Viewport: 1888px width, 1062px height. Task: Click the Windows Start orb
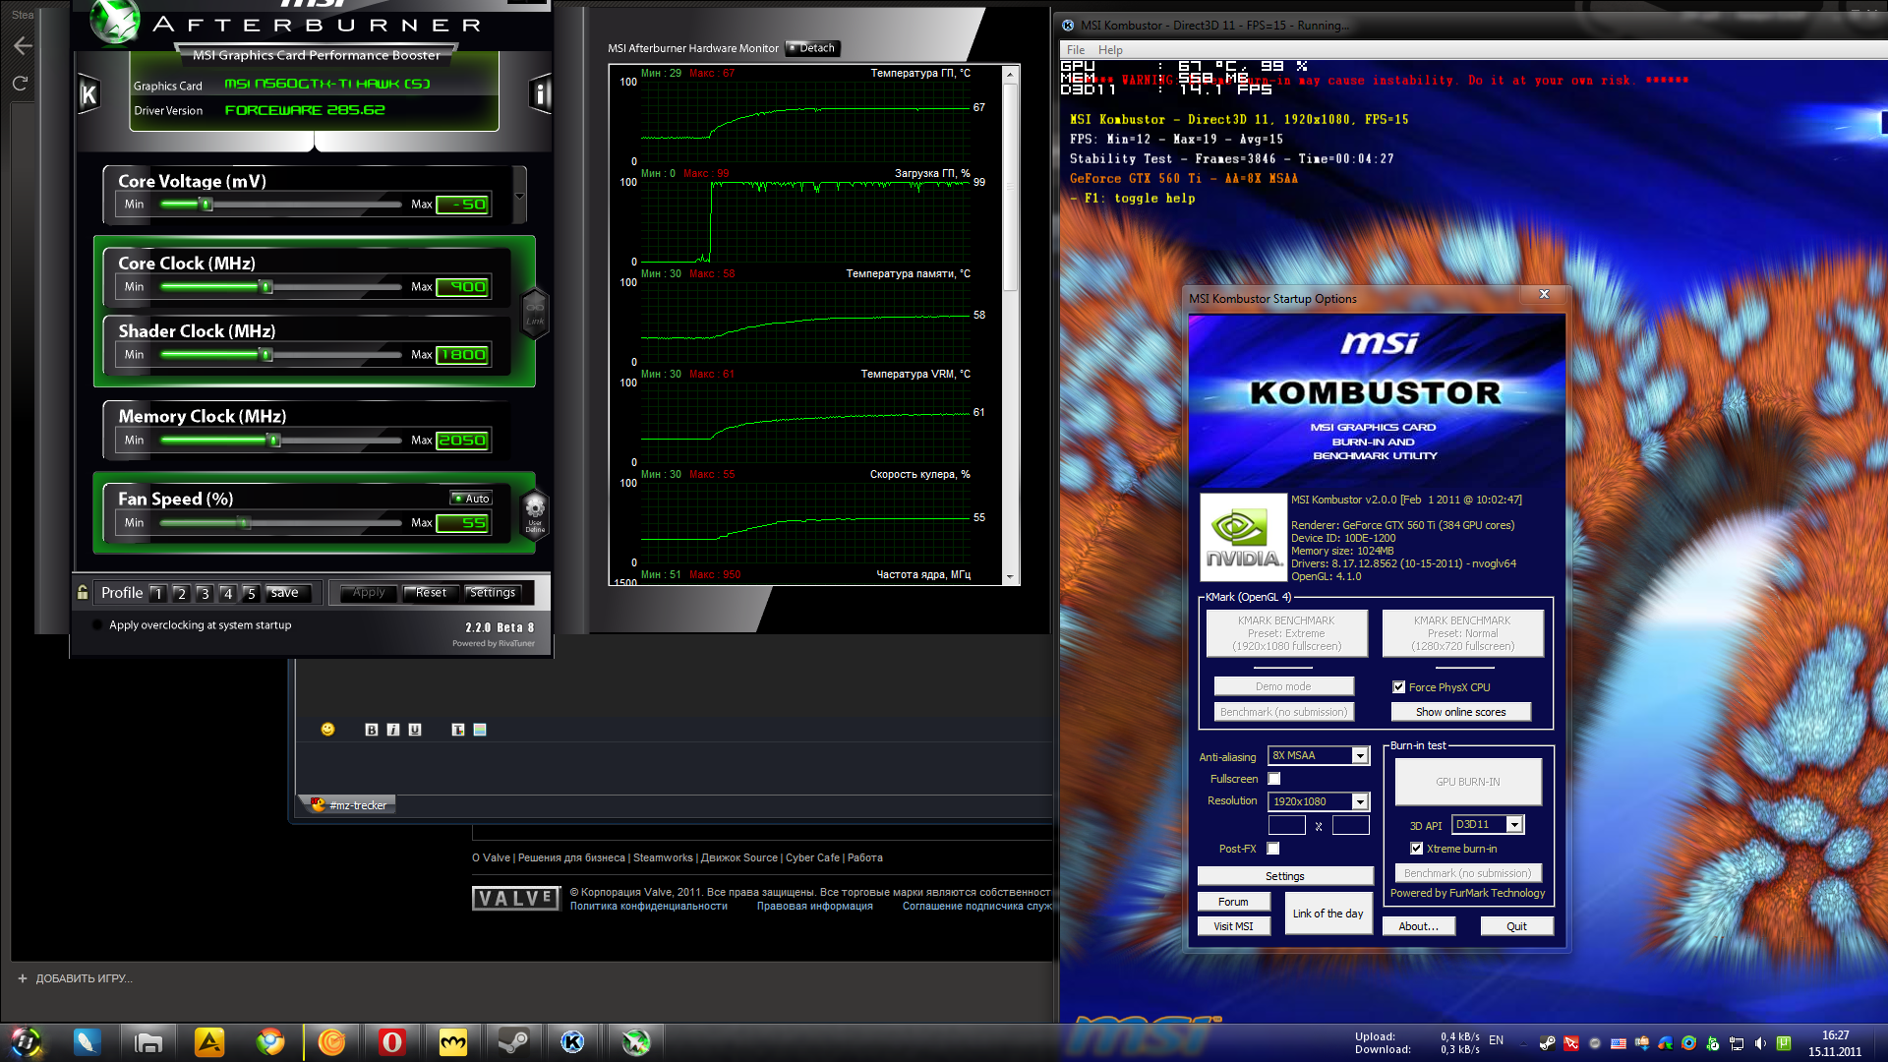27,1041
